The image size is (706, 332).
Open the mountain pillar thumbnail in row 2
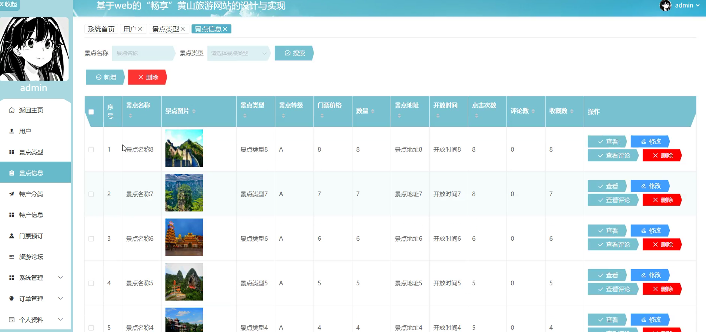[x=184, y=193]
